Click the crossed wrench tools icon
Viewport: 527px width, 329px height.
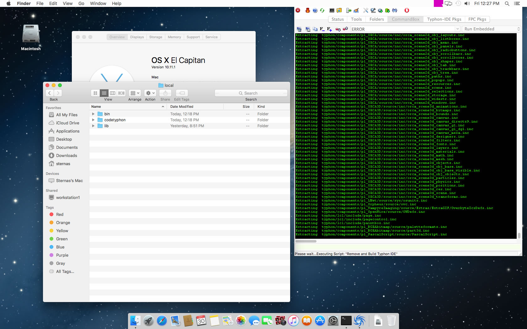pyautogui.click(x=366, y=10)
